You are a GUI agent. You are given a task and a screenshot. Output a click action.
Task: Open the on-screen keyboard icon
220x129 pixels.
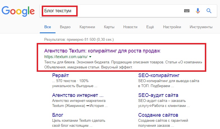coord(187,11)
